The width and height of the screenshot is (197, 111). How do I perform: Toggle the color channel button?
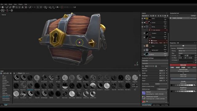pyautogui.click(x=172, y=68)
